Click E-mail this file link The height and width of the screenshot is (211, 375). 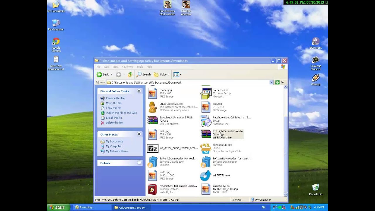pyautogui.click(x=114, y=118)
